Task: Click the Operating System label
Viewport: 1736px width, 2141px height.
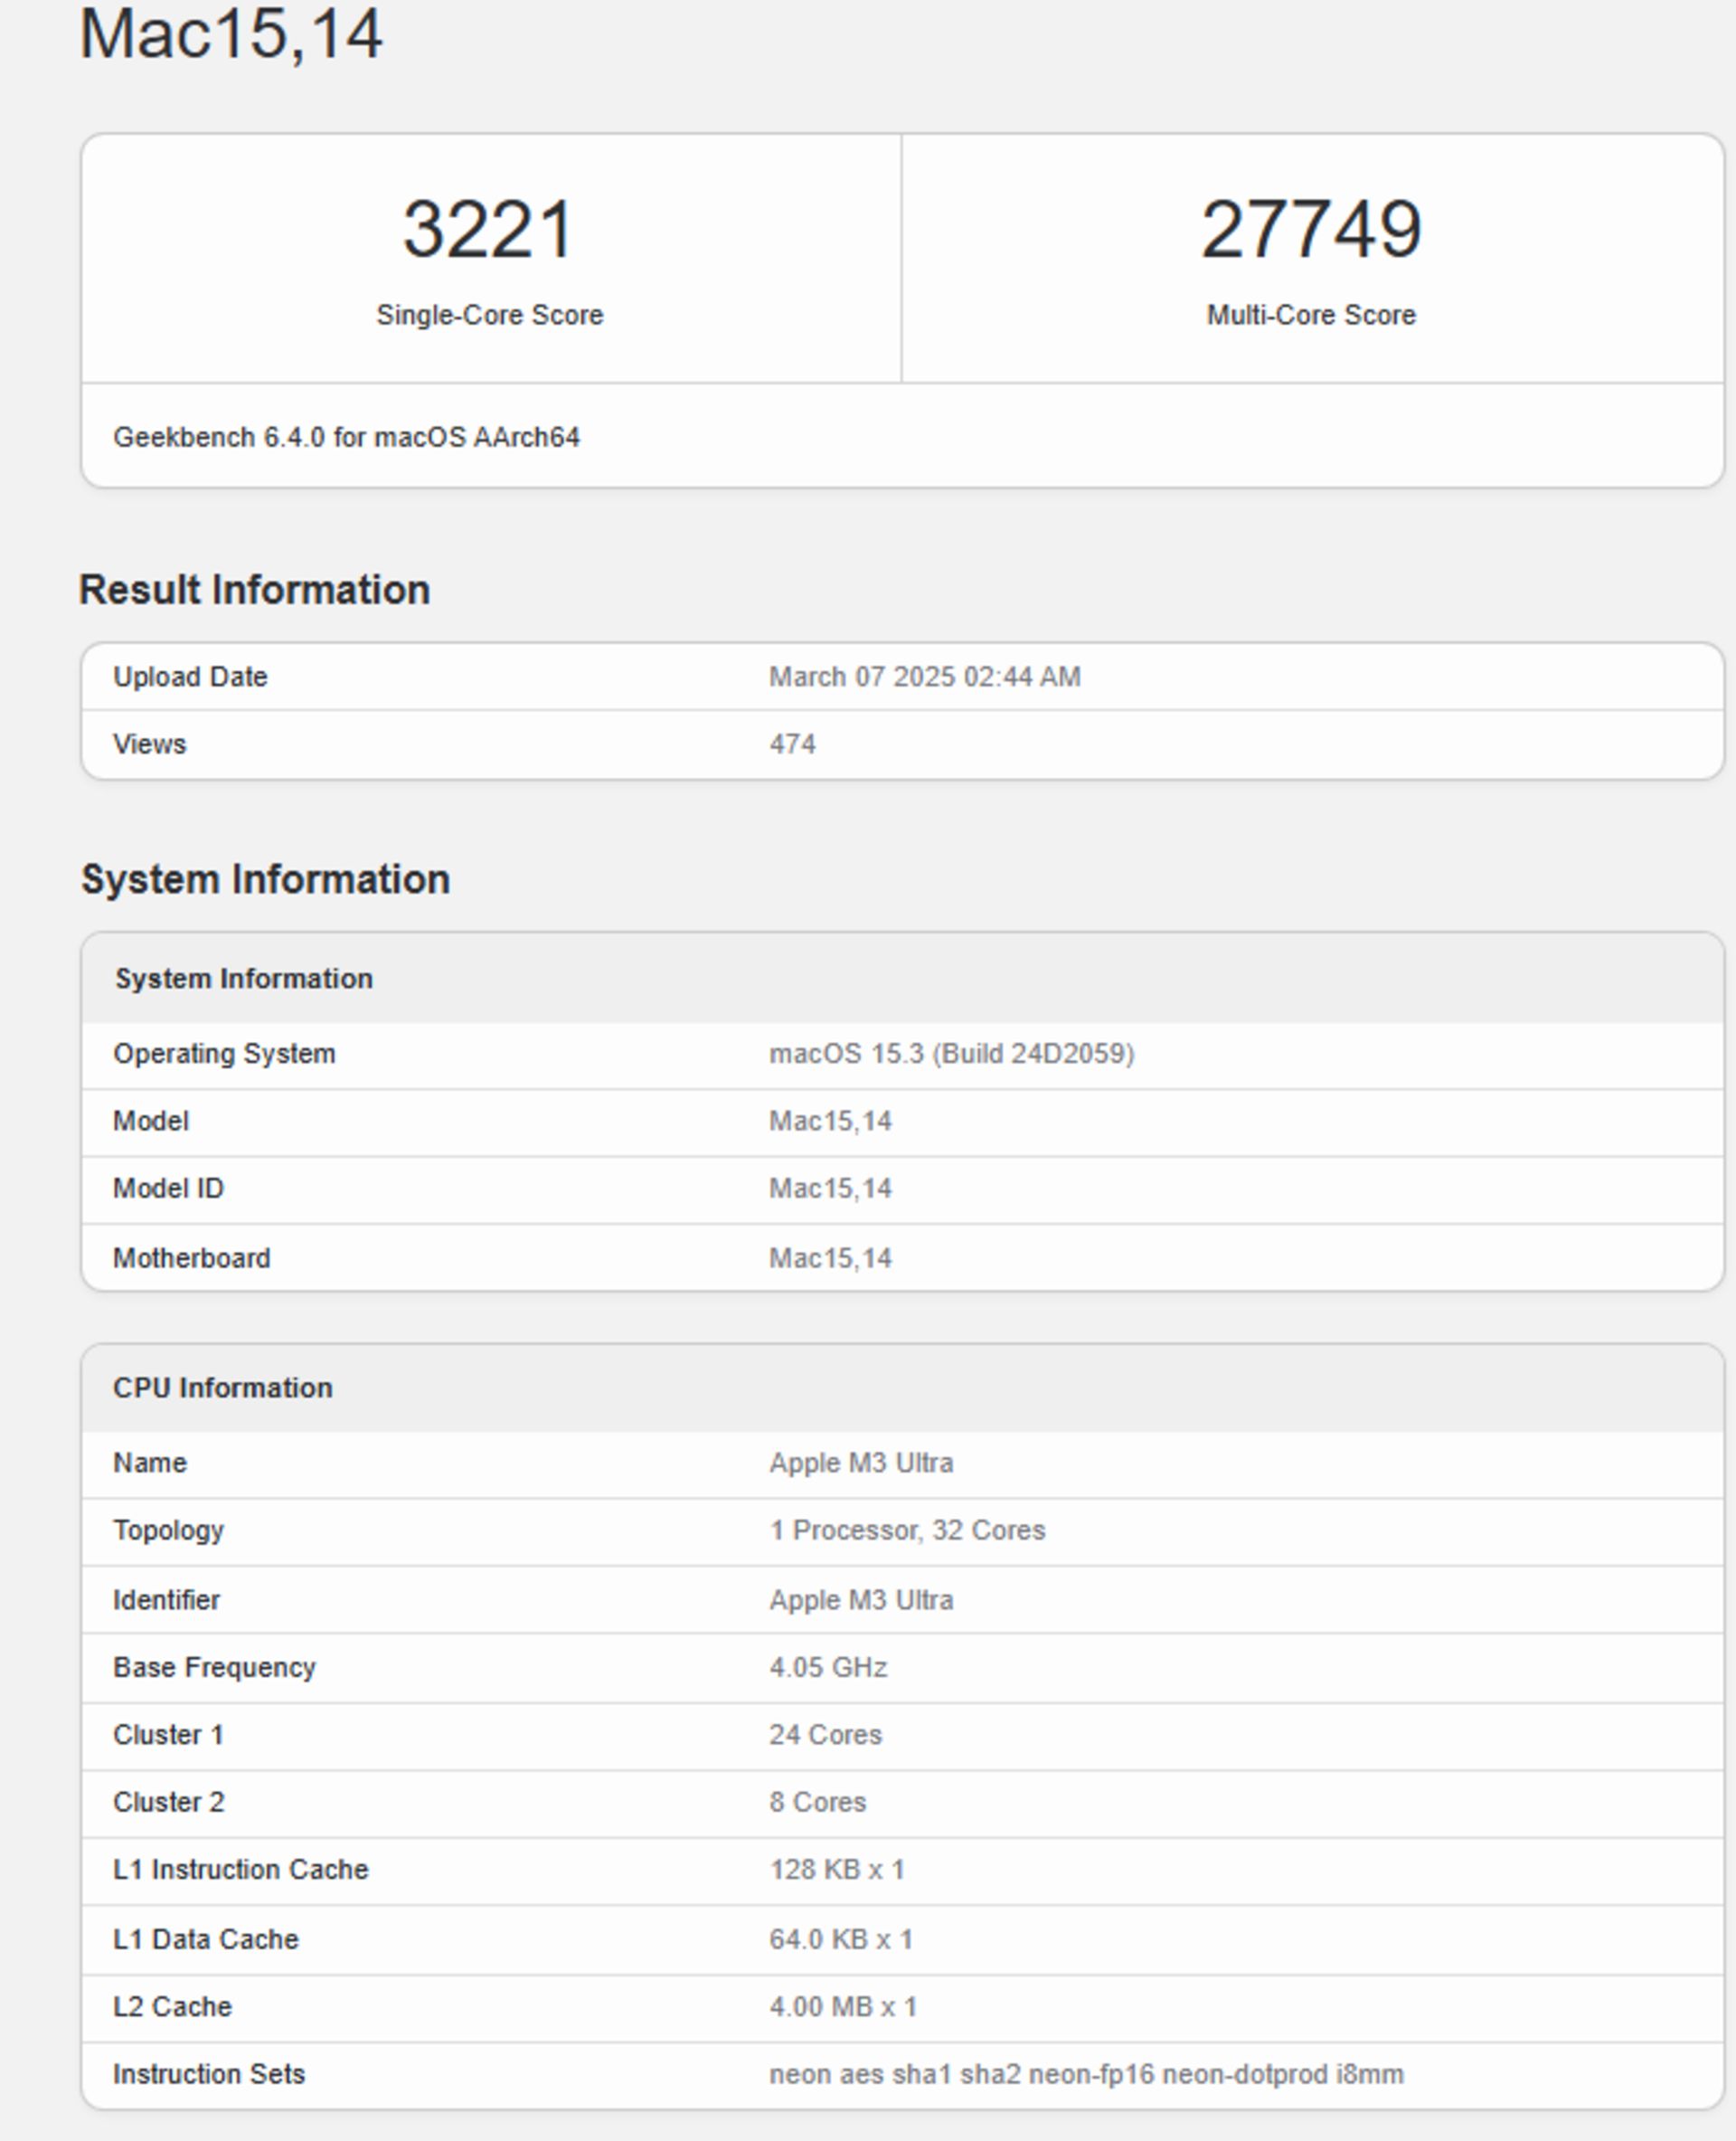Action: (x=224, y=1054)
